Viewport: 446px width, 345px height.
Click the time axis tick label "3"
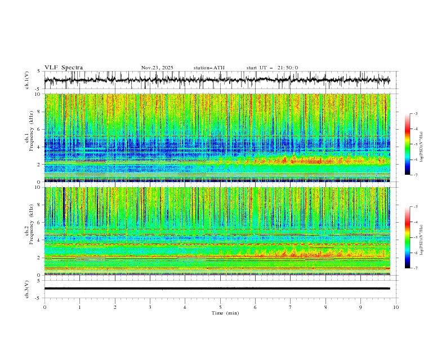pos(150,307)
